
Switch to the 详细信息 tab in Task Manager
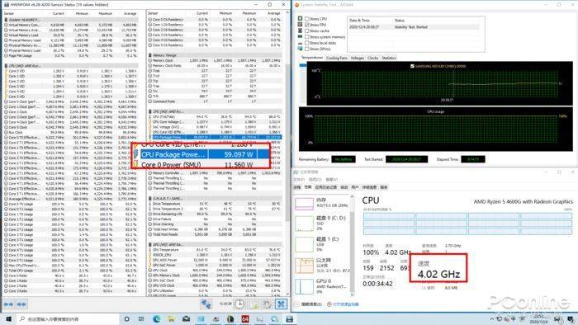[x=369, y=187]
